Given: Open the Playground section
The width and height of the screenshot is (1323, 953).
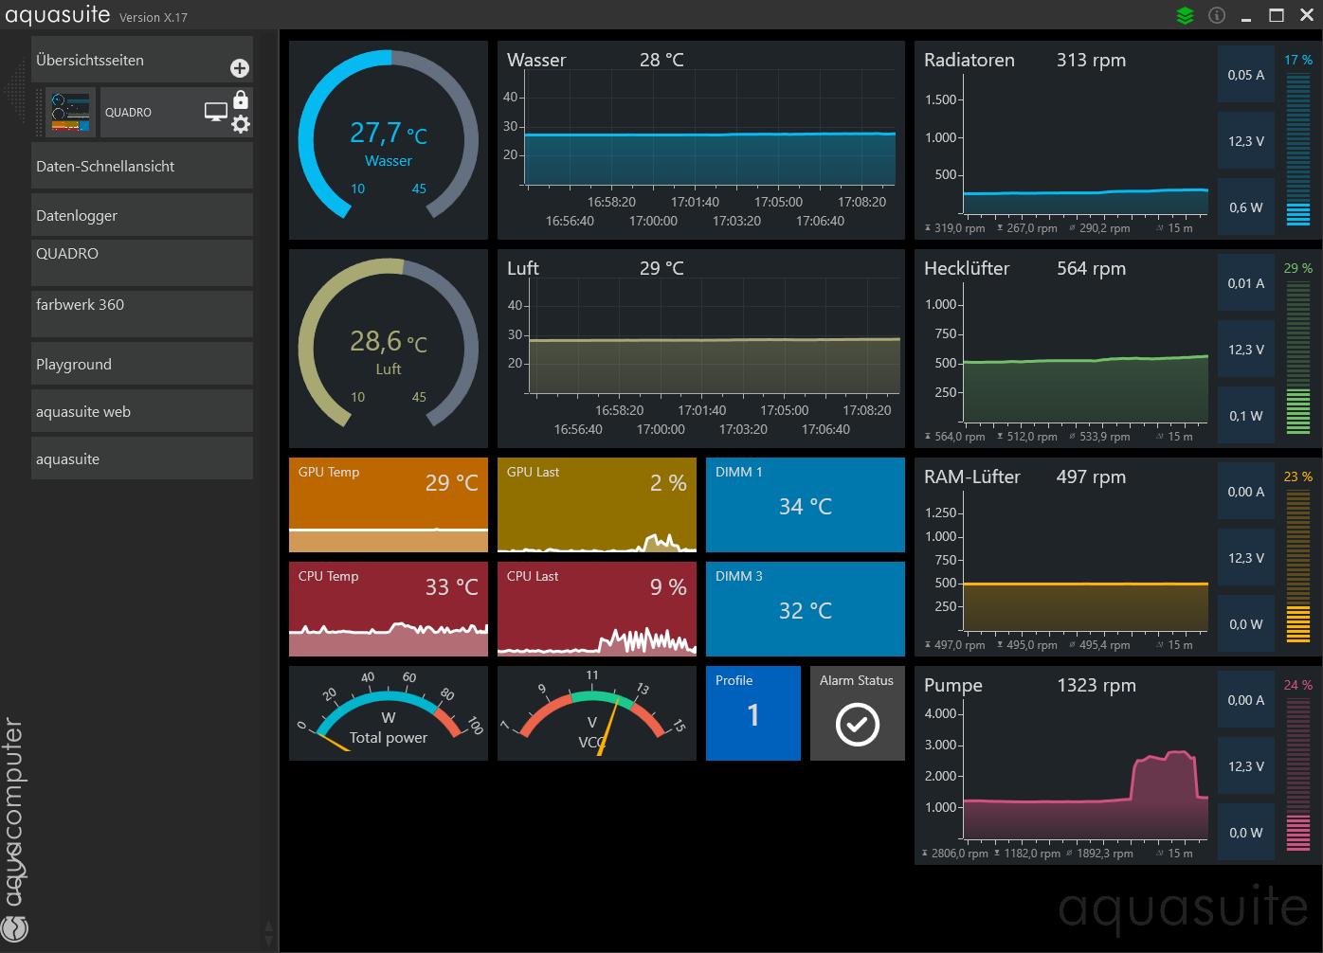Looking at the screenshot, I should tap(142, 364).
